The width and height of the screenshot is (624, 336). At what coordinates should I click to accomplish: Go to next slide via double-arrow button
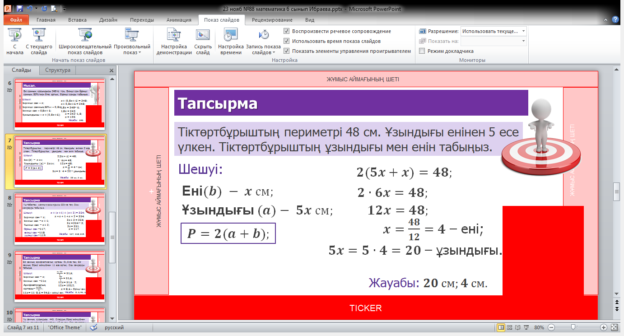(617, 309)
